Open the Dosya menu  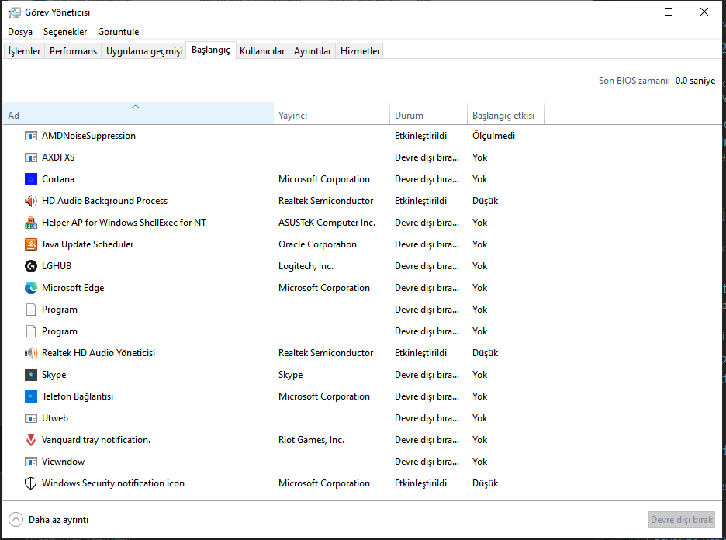click(20, 32)
